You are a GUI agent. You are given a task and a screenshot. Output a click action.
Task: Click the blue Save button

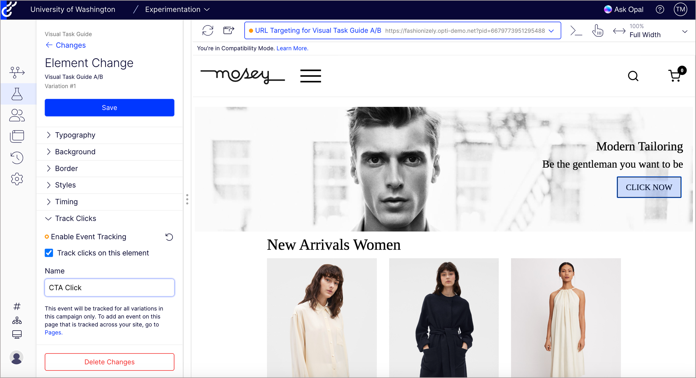click(109, 108)
